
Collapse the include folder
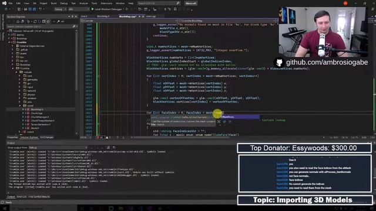[16, 72]
